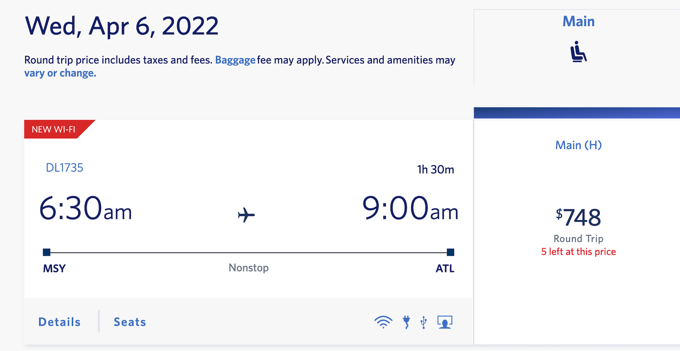
Task: Select the Main (H) fare option
Action: coord(578,145)
